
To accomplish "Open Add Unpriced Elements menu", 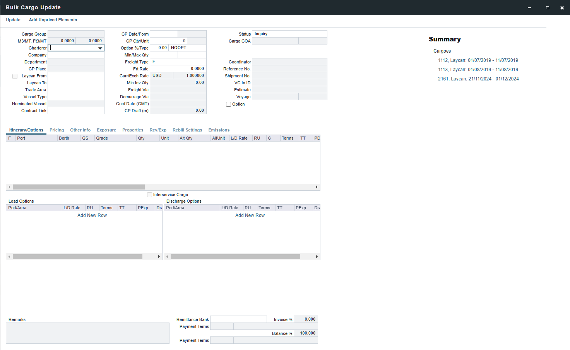I will tap(53, 20).
